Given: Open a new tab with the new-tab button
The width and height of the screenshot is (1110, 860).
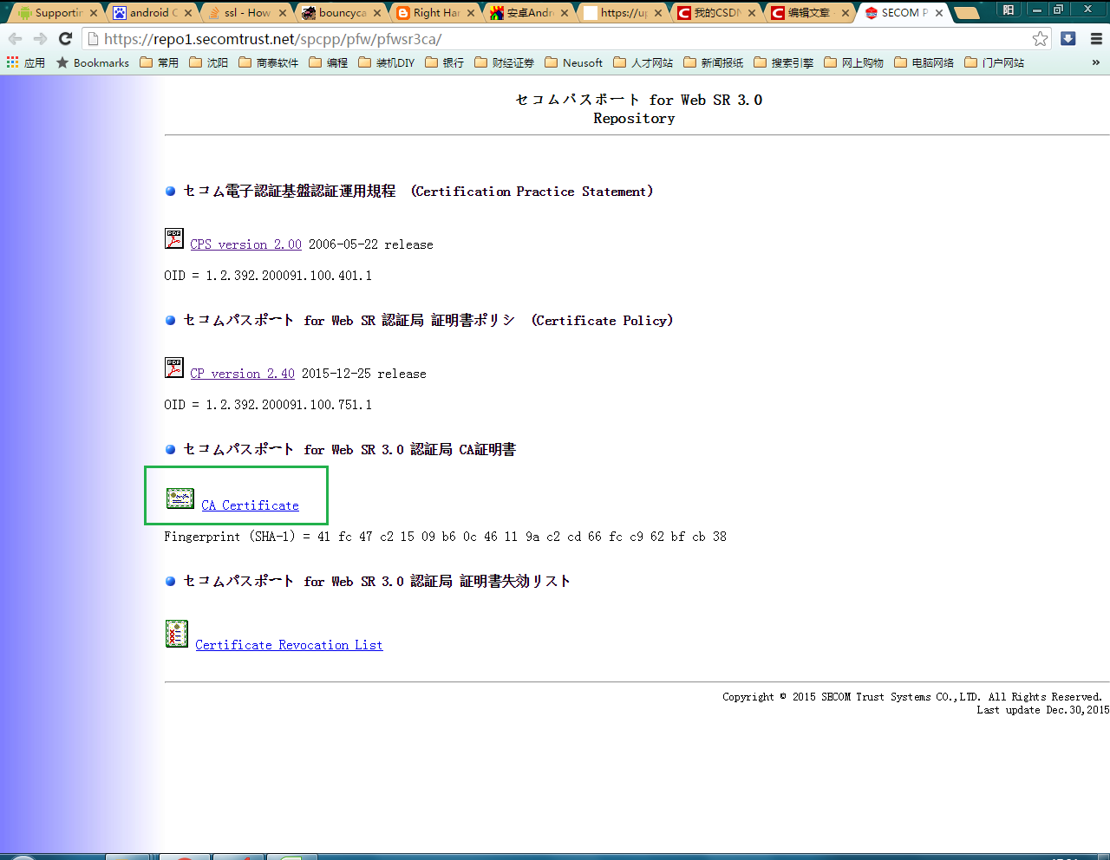Looking at the screenshot, I should click(x=966, y=13).
